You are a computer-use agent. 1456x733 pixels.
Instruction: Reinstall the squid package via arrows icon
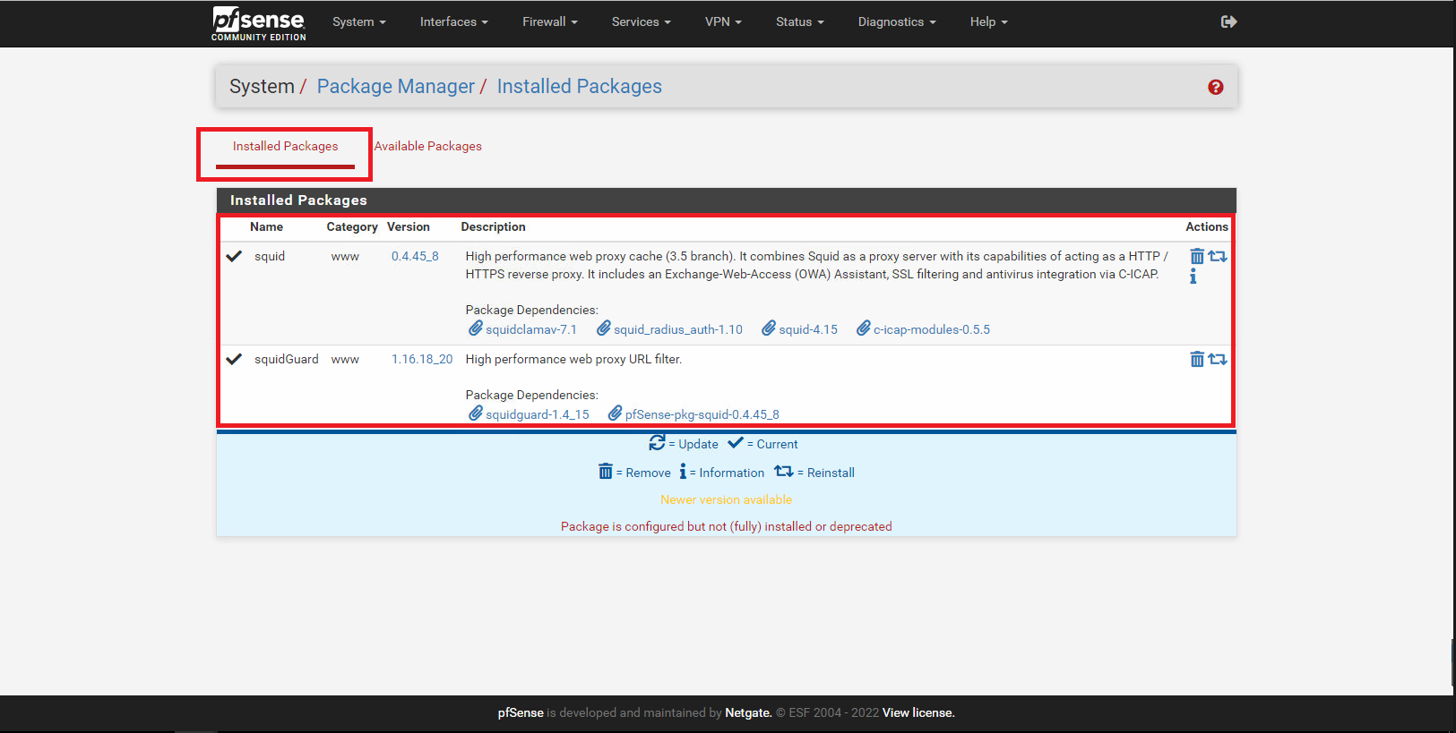[1217, 256]
